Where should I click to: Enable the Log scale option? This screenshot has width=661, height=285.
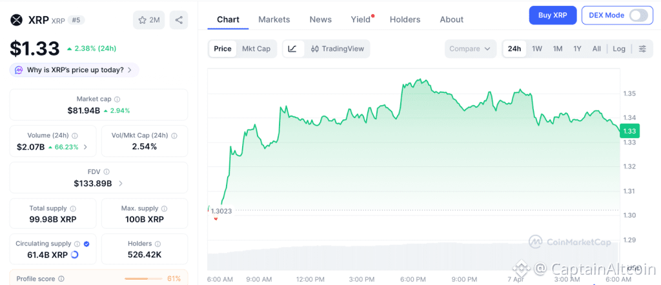(x=619, y=49)
